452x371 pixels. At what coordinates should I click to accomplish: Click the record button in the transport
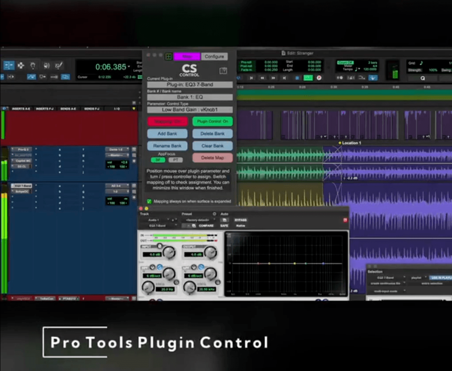point(319,78)
